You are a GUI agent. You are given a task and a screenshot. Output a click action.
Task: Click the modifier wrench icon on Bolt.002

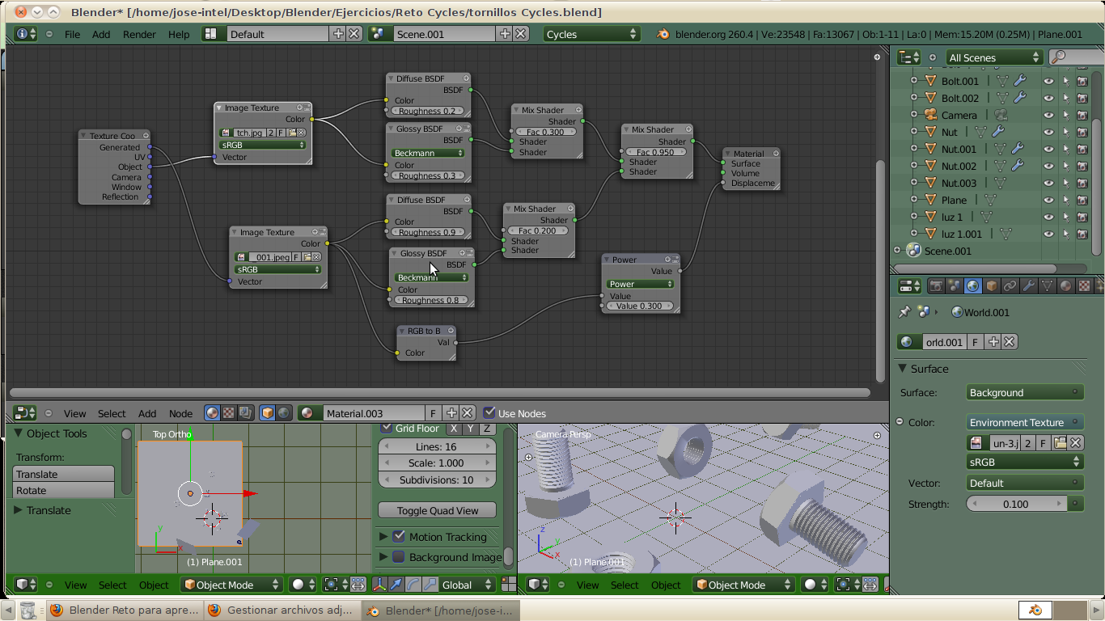point(1020,98)
